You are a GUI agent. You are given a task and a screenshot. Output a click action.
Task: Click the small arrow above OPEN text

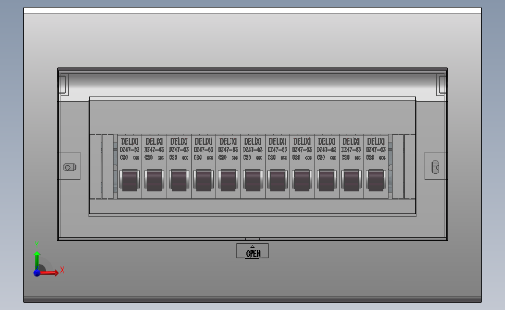252,247
